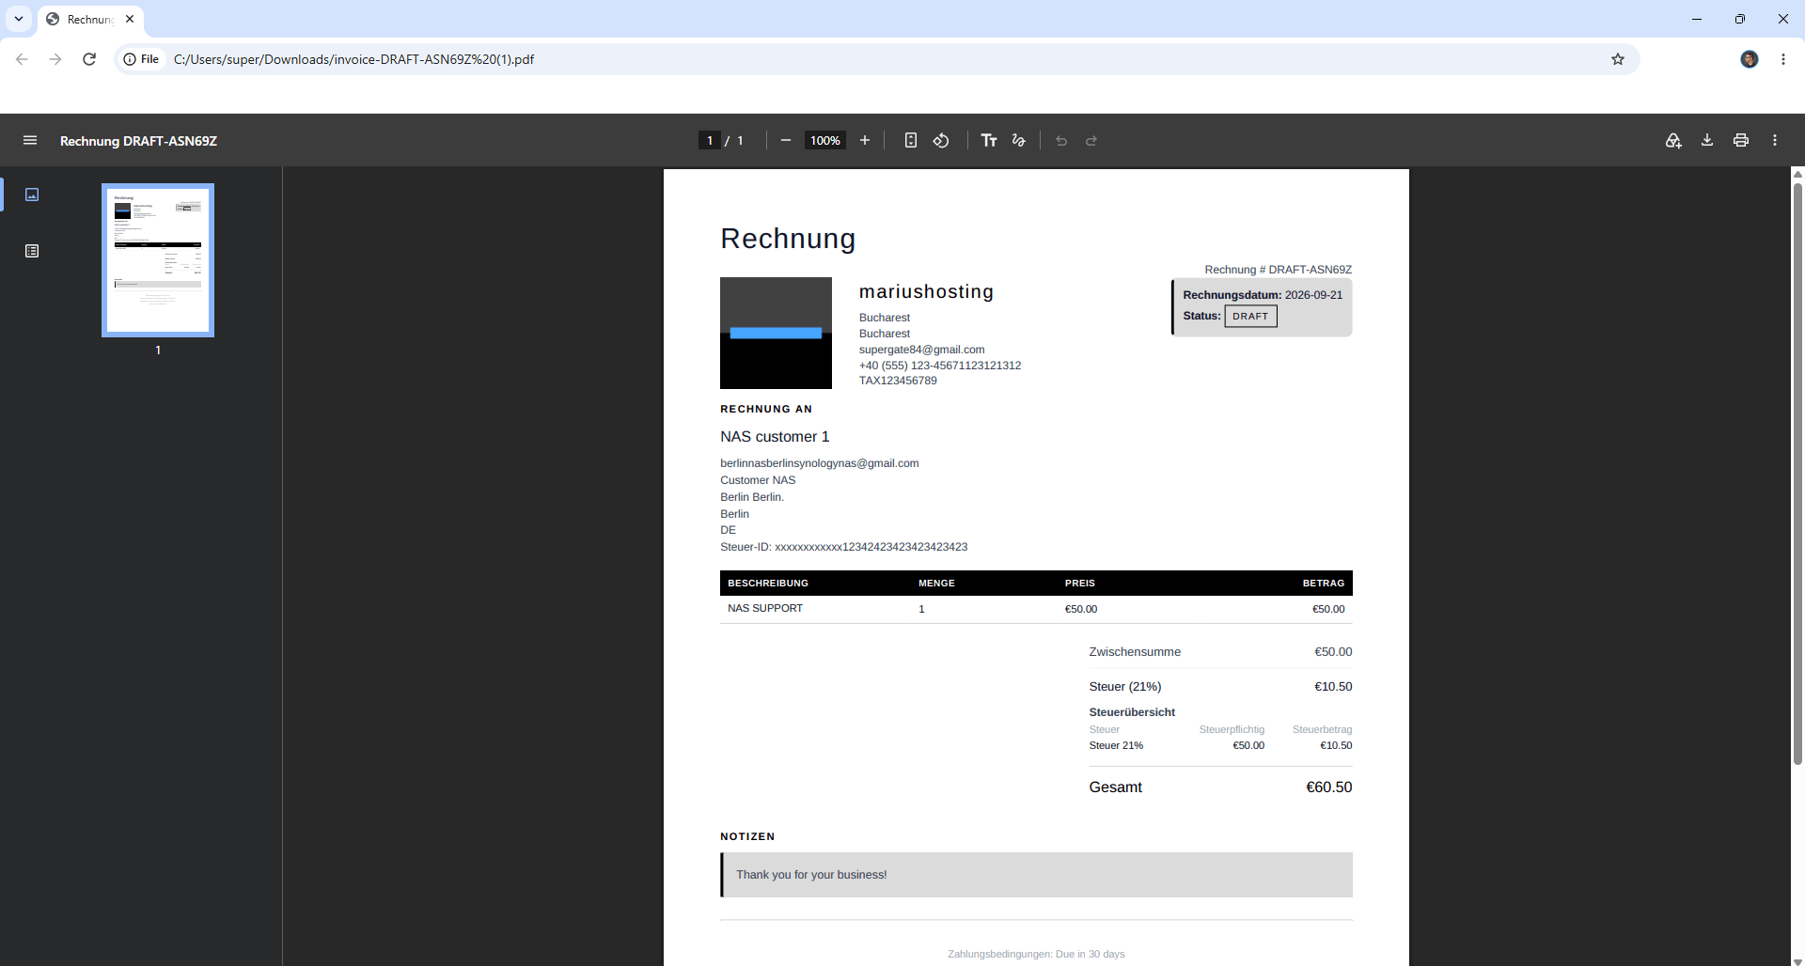Show document outline in sidebar
Viewport: 1805px width, 966px height.
click(32, 251)
